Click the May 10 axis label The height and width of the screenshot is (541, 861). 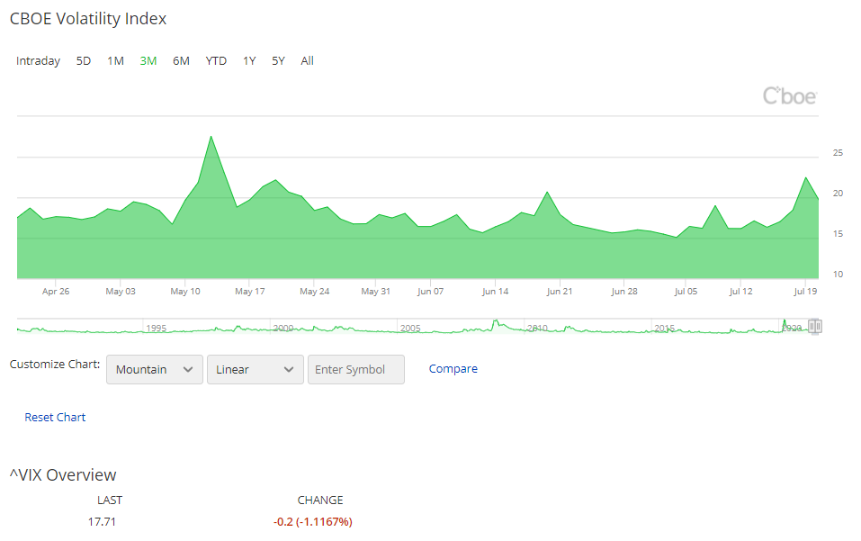pos(185,291)
